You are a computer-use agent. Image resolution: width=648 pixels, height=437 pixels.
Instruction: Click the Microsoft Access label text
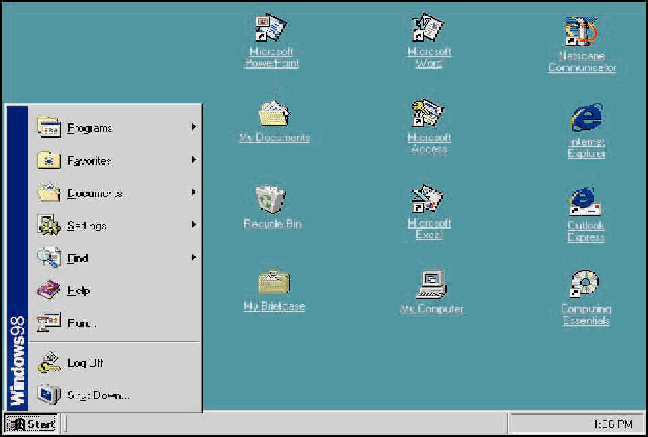coord(429,143)
